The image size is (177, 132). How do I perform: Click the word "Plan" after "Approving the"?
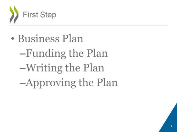click(x=107, y=82)
